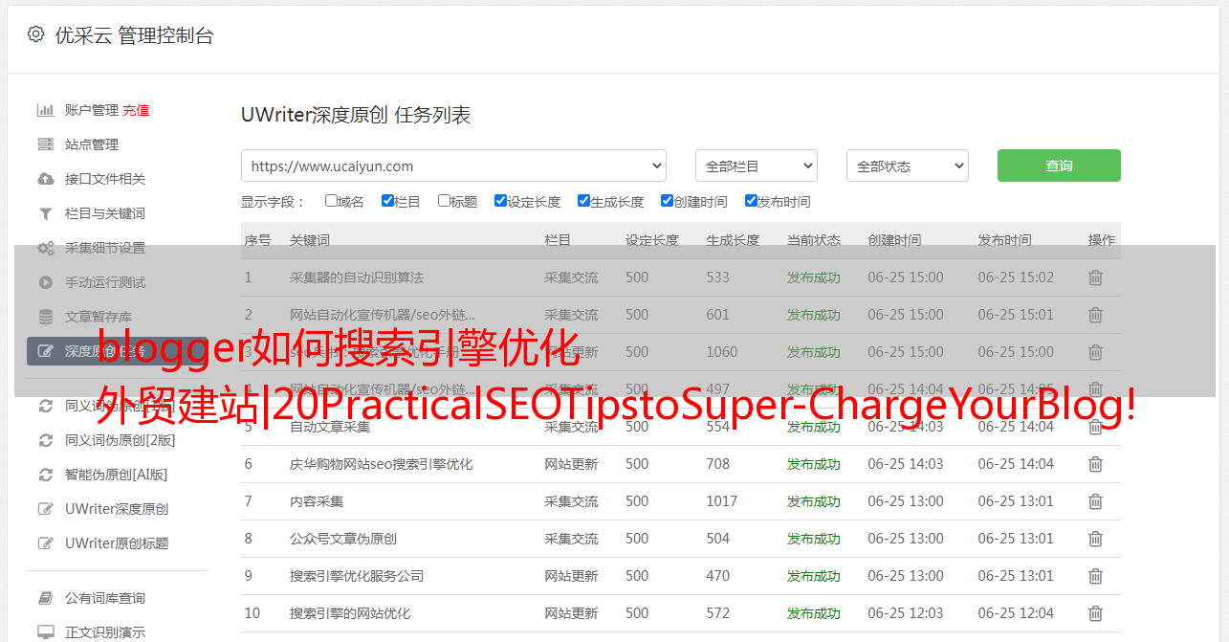Screen dimensions: 1229x642
Task: Click the play icon for 手动运行测试
Action: click(x=45, y=282)
